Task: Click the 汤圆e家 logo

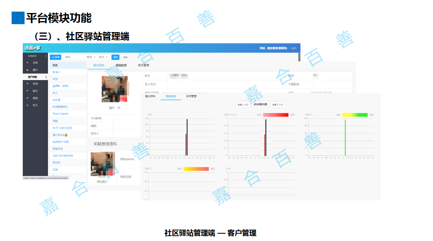Action: (x=33, y=48)
